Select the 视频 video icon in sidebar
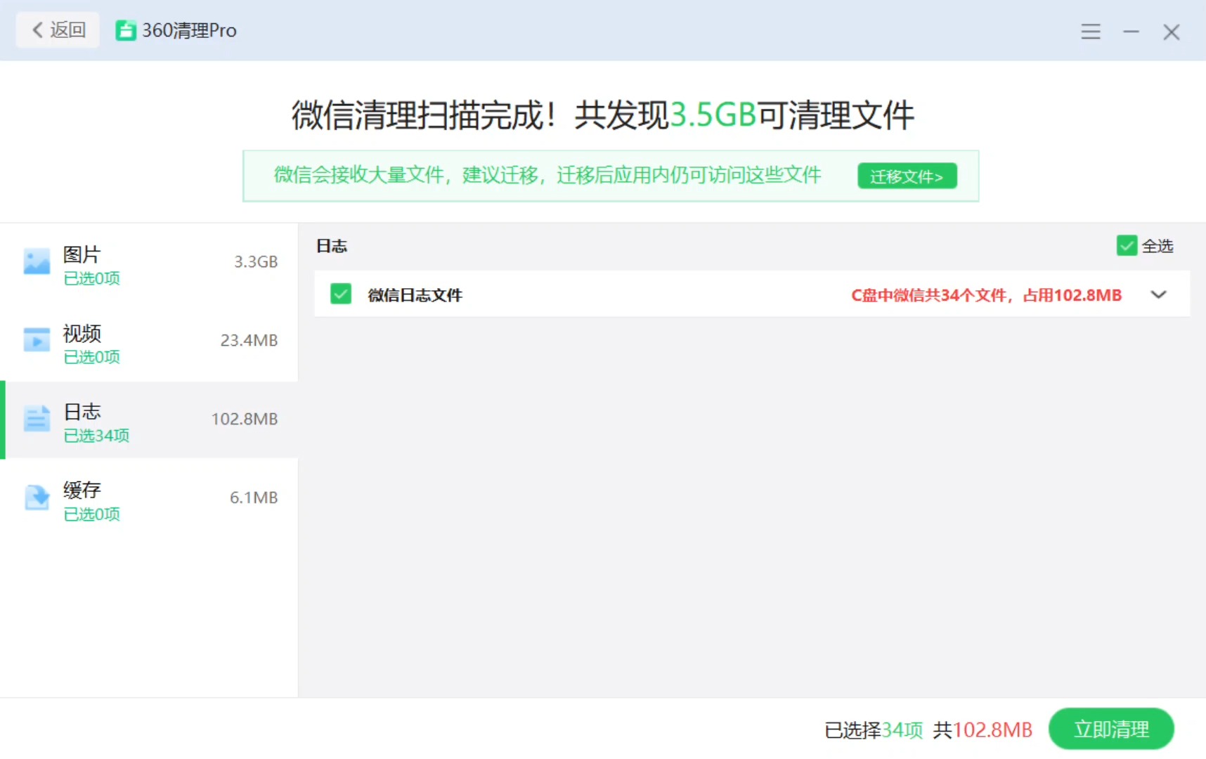The width and height of the screenshot is (1206, 759). pyautogui.click(x=37, y=340)
